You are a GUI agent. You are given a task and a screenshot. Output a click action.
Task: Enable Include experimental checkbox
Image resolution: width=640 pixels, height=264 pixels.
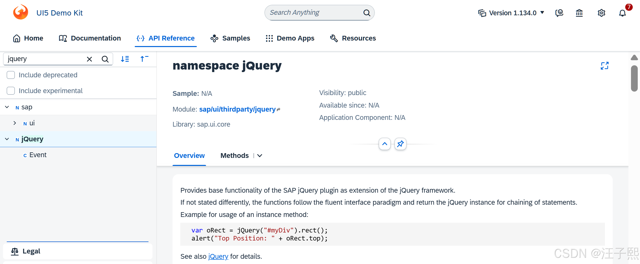coord(11,91)
